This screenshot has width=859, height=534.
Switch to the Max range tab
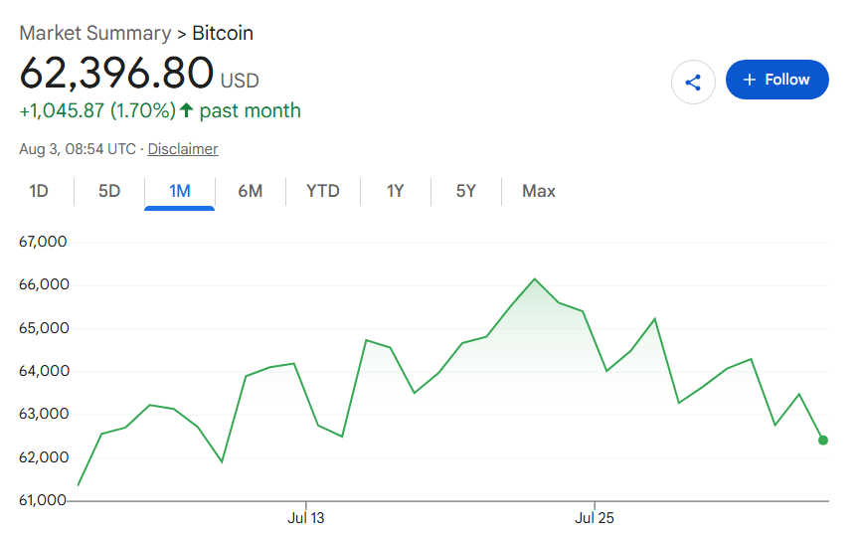click(x=539, y=191)
